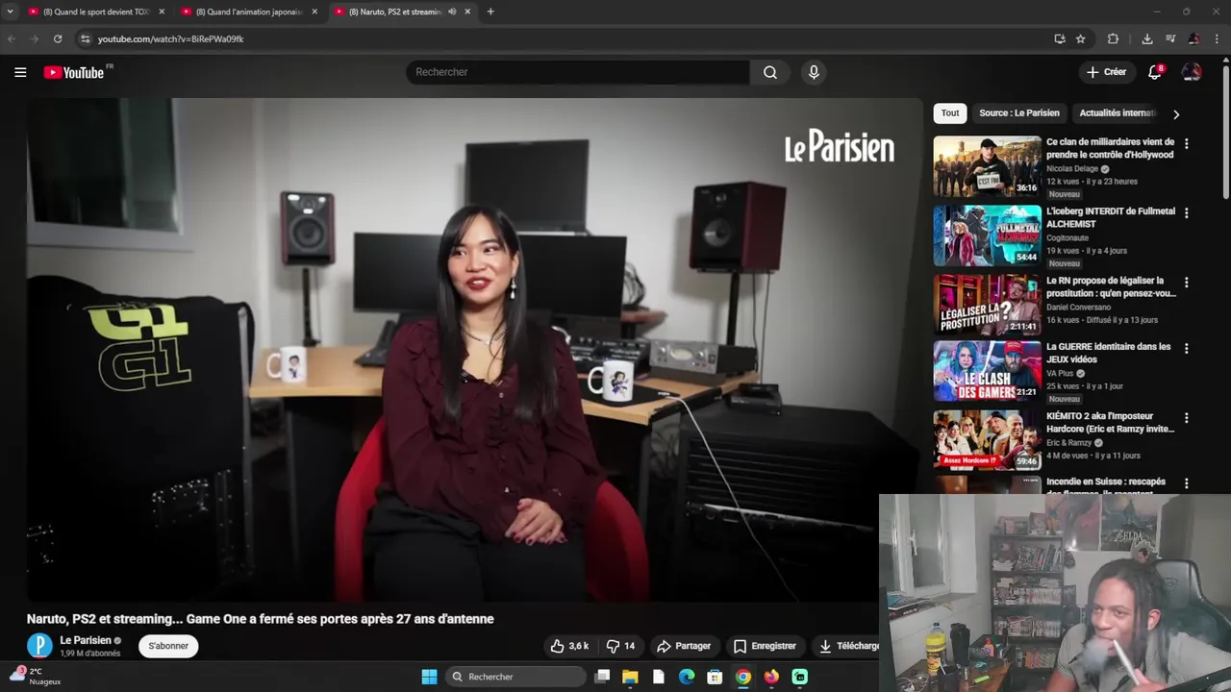Viewport: 1231px width, 692px height.
Task: Open Chrome downloads icon
Action: [x=1147, y=38]
